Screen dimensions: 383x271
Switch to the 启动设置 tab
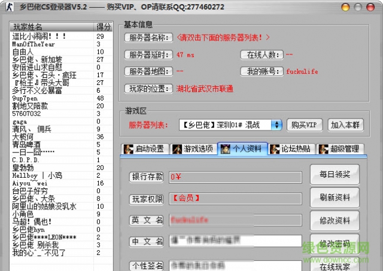pos(145,149)
